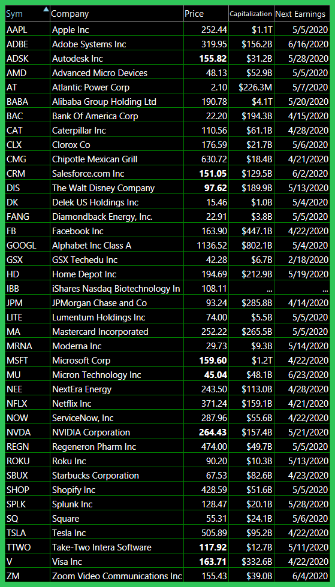Sort by the Price column header
The image size is (335, 587).
[206, 14]
